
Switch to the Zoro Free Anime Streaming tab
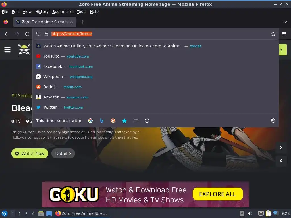point(45,22)
